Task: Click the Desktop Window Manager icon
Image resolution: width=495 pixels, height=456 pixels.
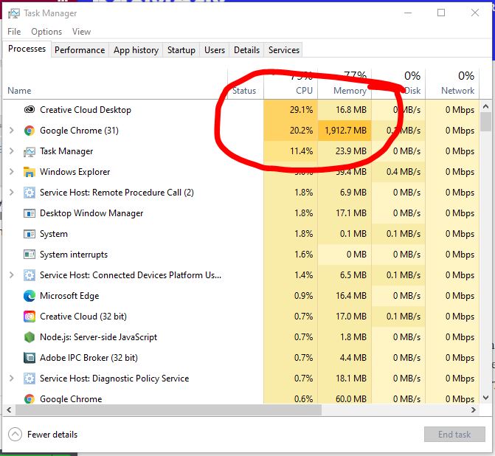Action: click(x=30, y=213)
